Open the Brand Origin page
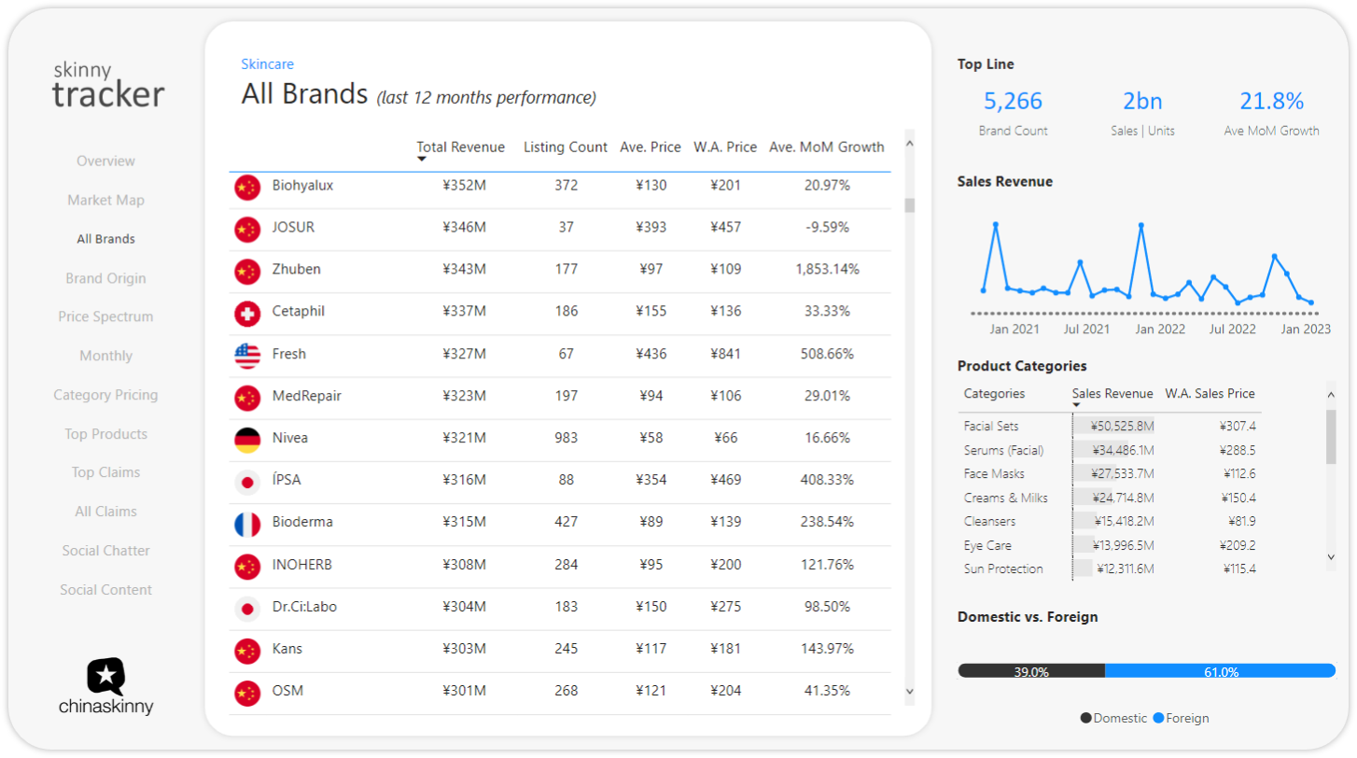1357x758 pixels. click(105, 278)
